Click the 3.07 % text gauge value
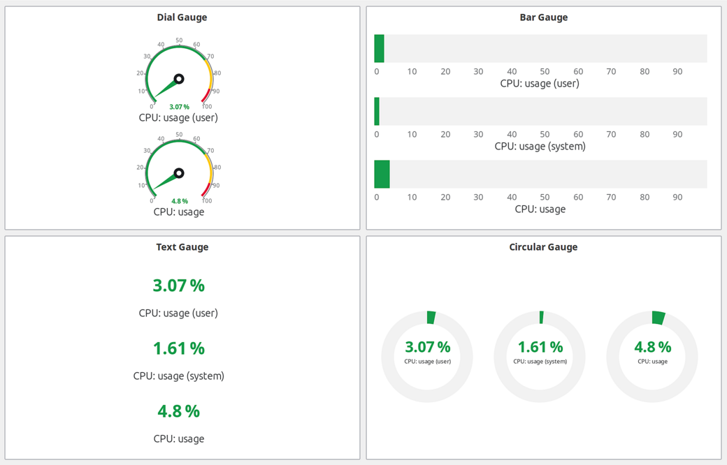 click(179, 285)
